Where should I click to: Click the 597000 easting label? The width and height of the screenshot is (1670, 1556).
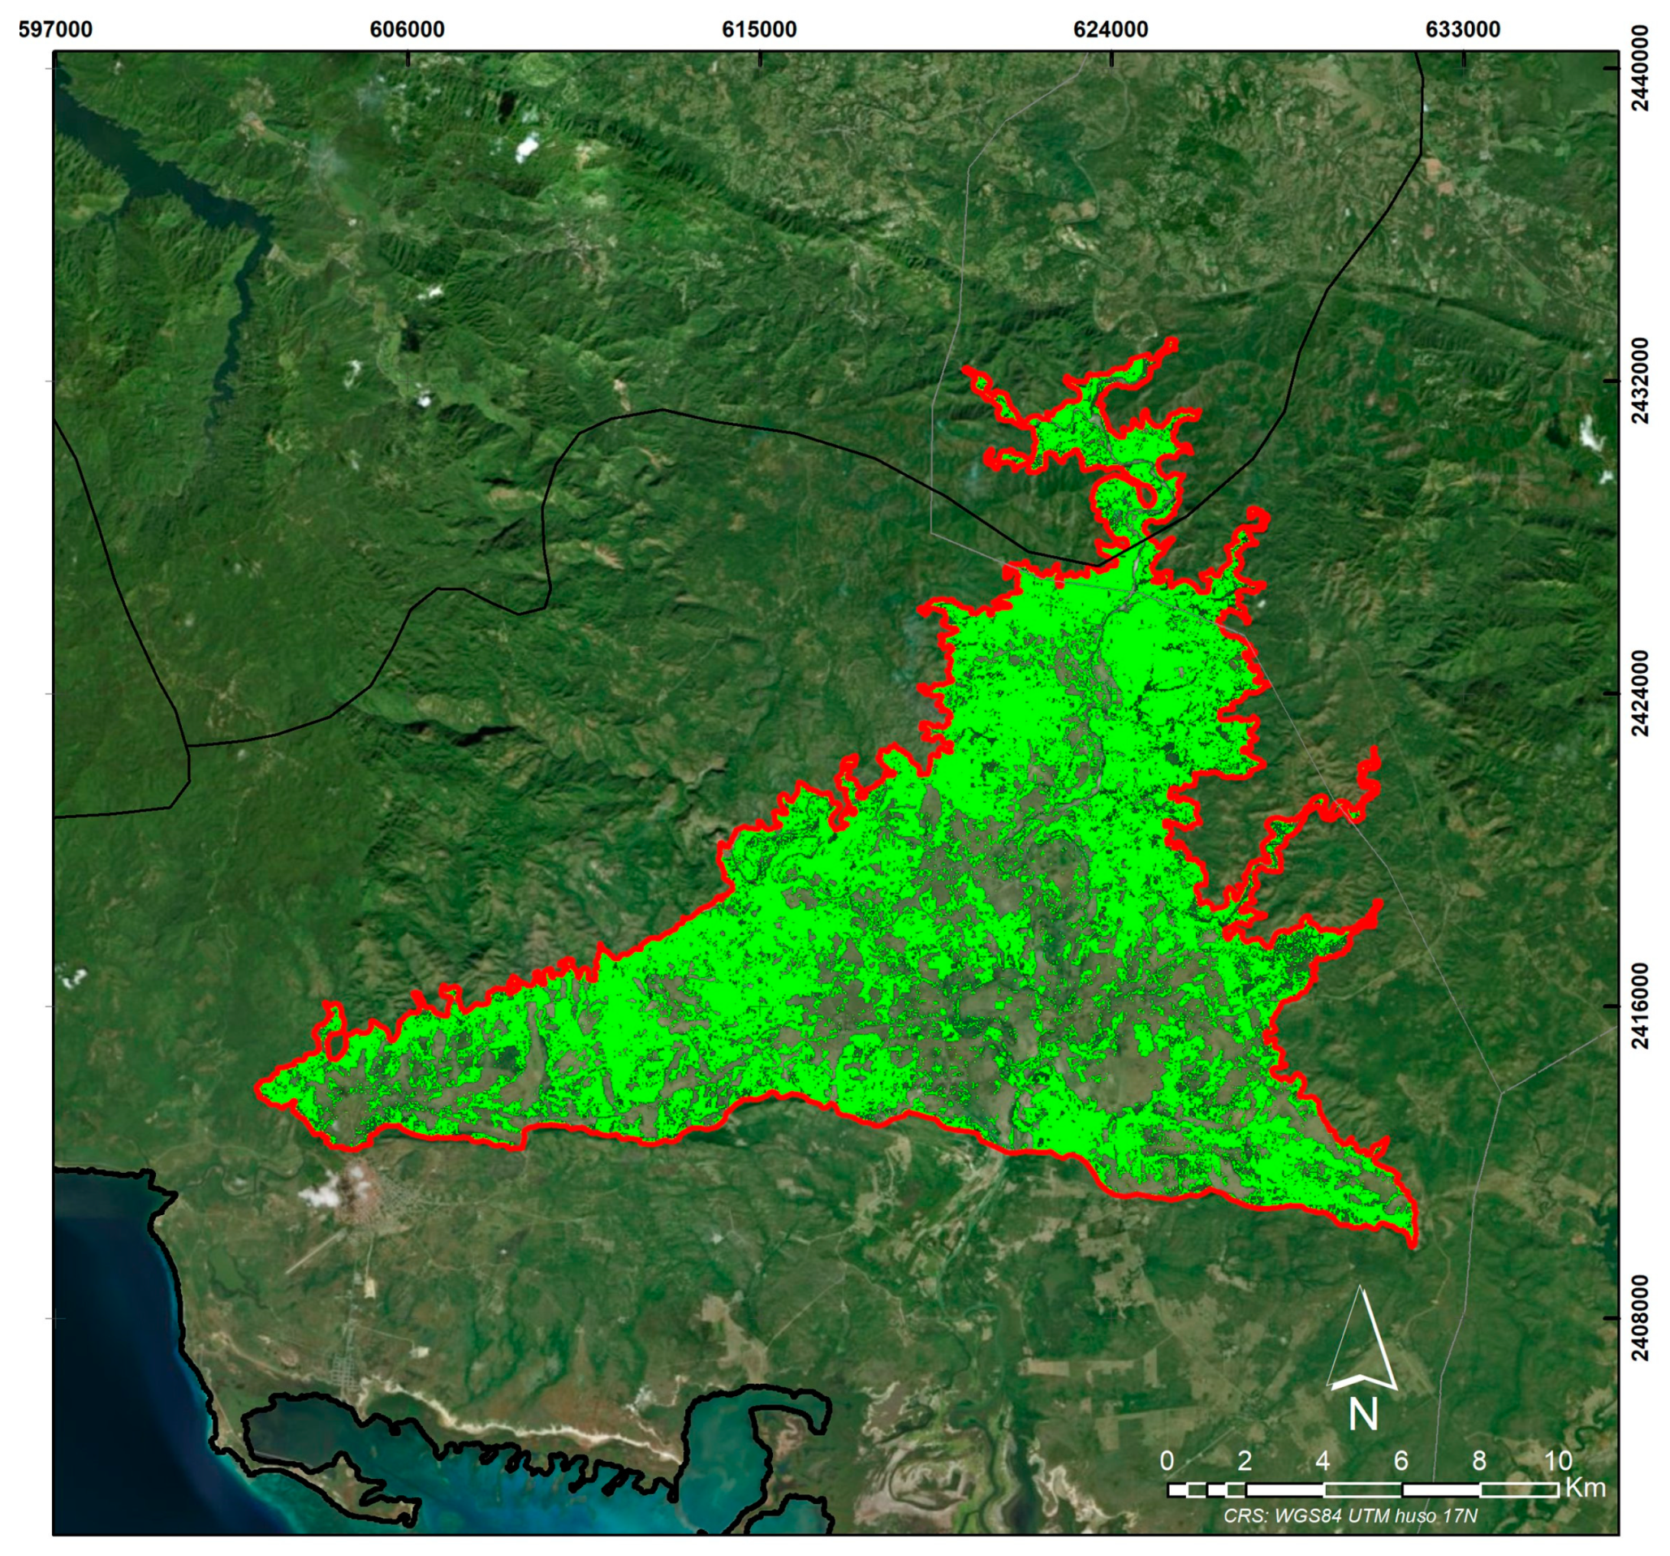point(55,29)
